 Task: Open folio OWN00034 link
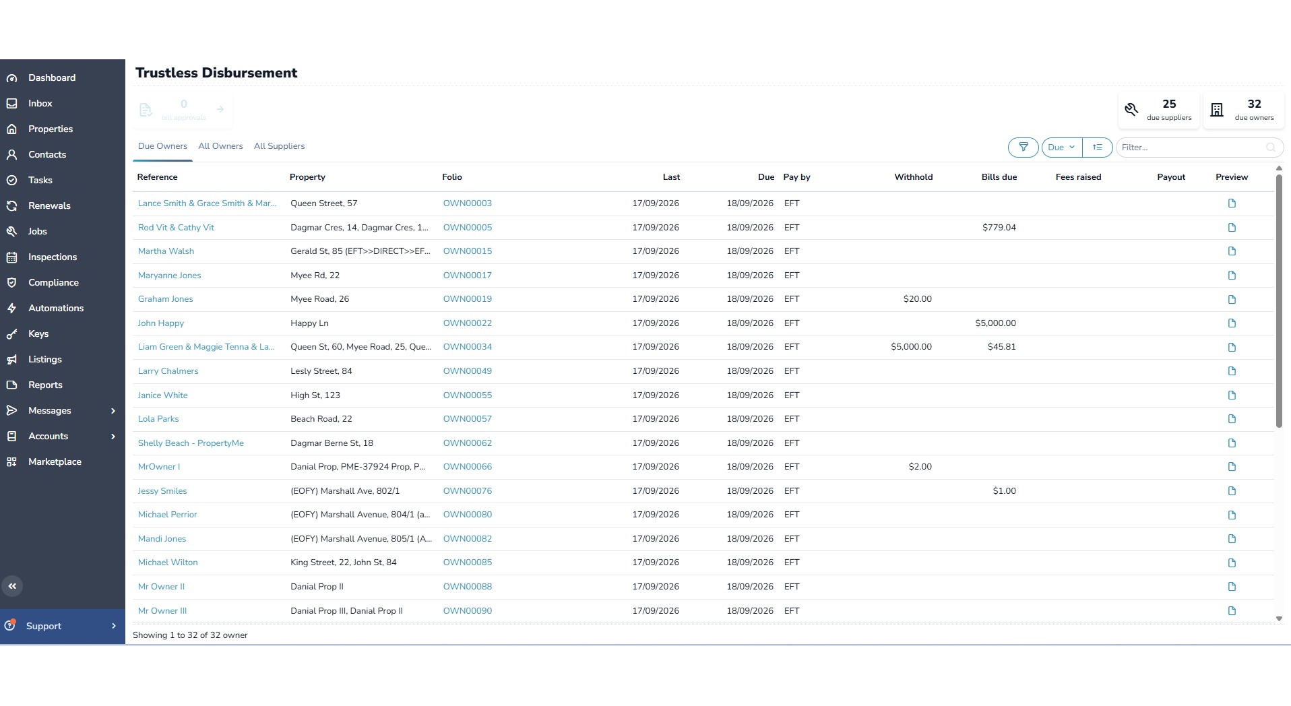click(x=468, y=347)
